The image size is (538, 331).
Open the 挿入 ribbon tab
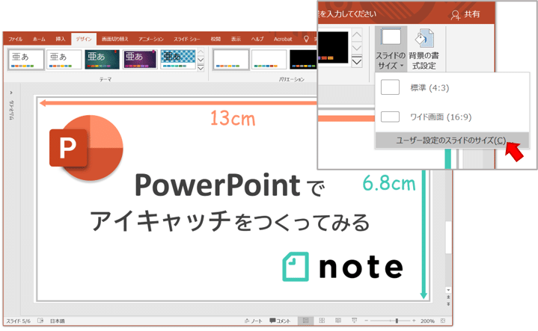click(61, 39)
